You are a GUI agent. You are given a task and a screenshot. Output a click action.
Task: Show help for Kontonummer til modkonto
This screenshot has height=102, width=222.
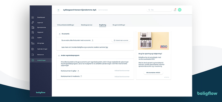pyautogui.click(x=81, y=76)
